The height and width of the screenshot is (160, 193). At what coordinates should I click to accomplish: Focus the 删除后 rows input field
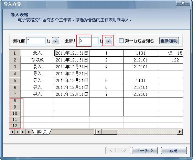click(89, 41)
